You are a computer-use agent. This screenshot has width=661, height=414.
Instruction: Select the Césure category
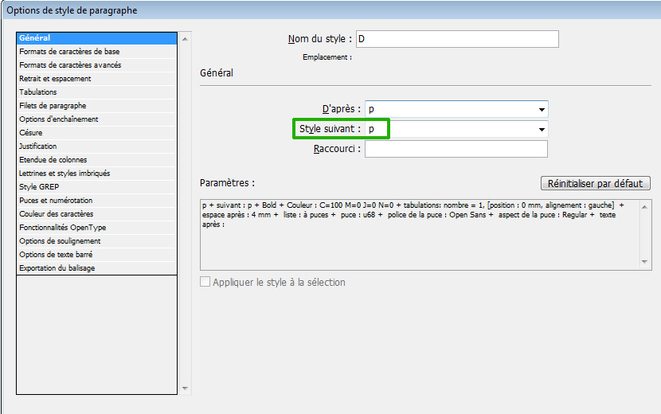(31, 133)
